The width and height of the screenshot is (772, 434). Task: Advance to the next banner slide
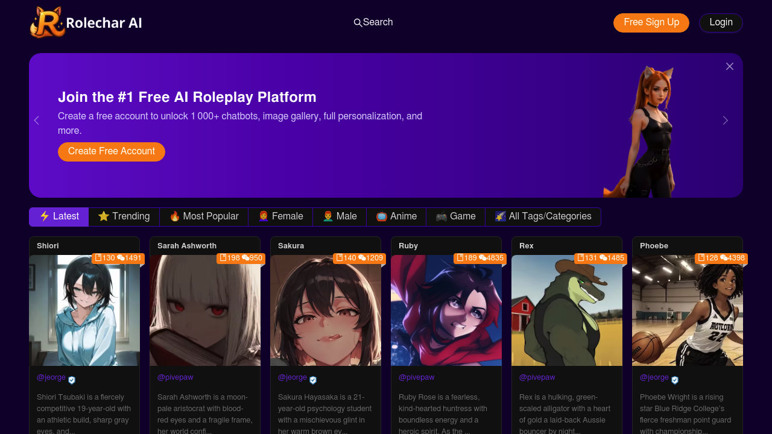pos(725,121)
